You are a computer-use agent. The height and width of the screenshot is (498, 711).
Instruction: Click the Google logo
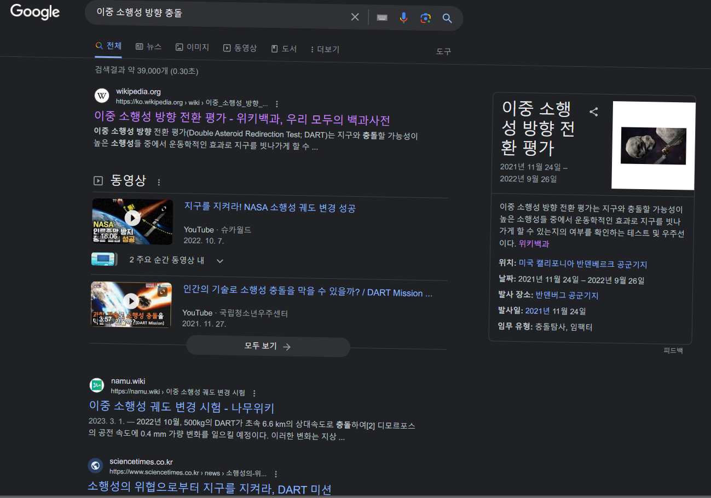tap(35, 12)
